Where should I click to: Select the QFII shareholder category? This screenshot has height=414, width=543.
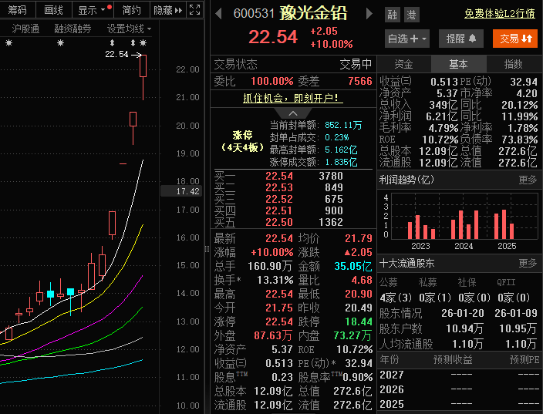506,282
